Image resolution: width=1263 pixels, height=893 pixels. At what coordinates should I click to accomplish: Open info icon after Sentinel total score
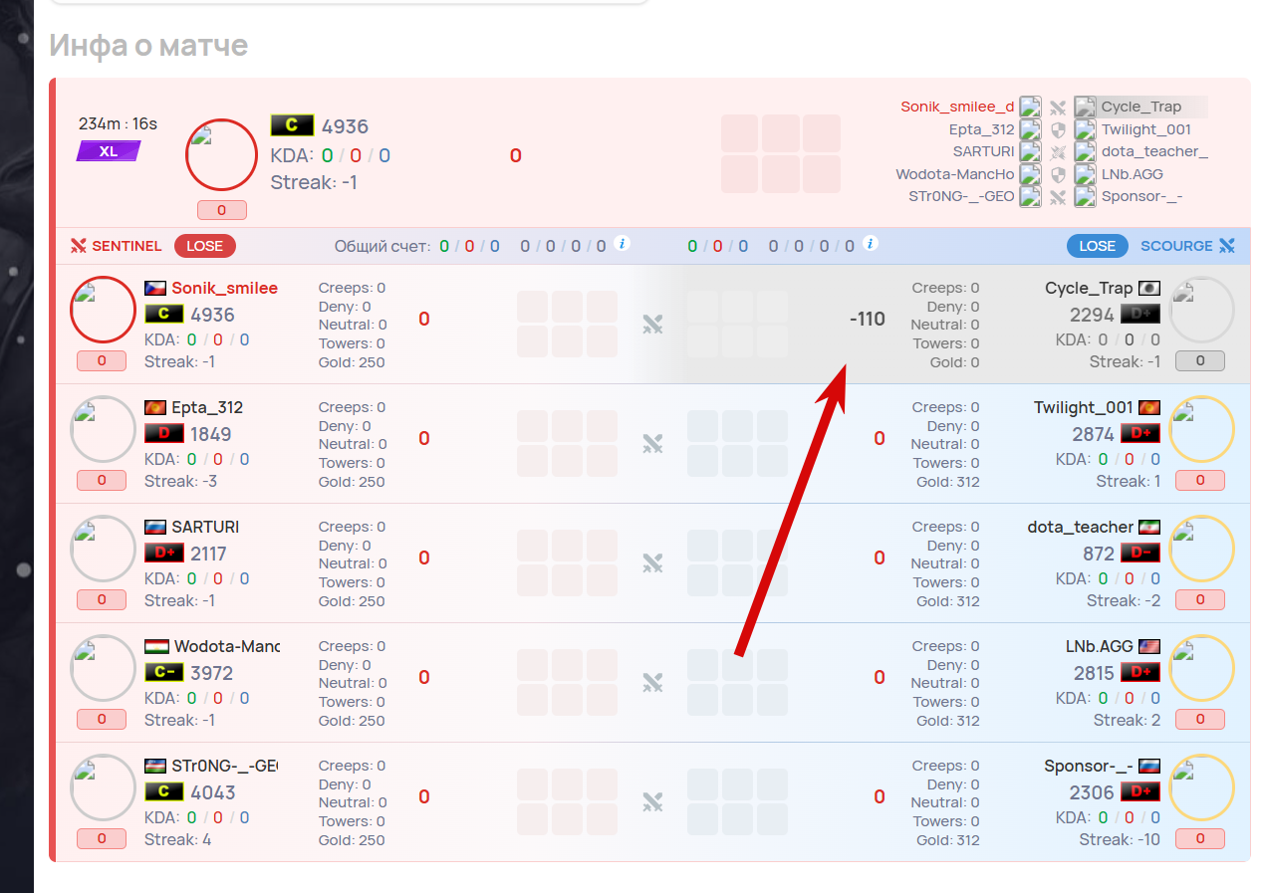(623, 243)
